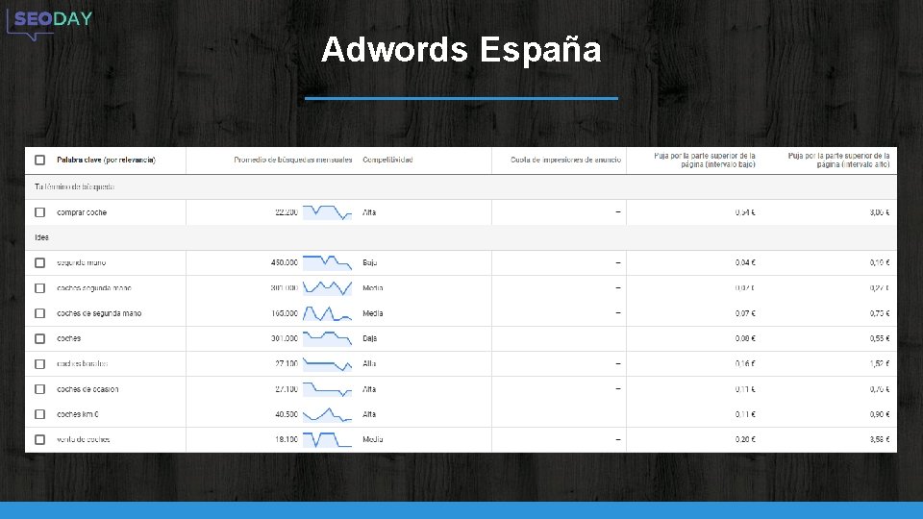
Task: Click the Idea section label
Action: 41,237
